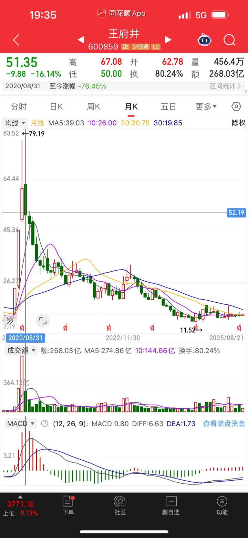Tap MA5:39.03 value
Image resolution: width=248 pixels, height=538 pixels.
click(x=66, y=123)
